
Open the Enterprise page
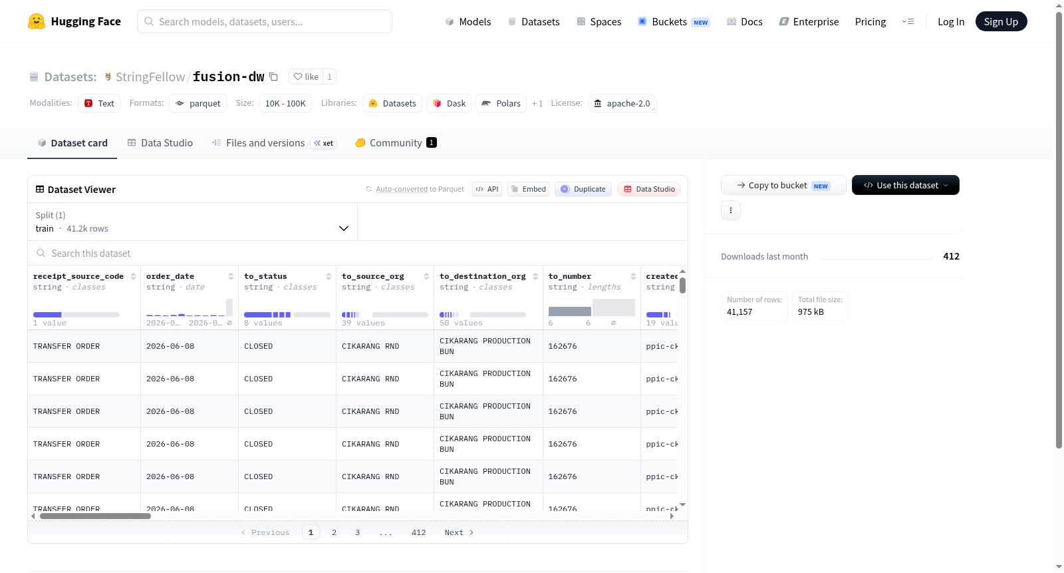click(x=809, y=21)
